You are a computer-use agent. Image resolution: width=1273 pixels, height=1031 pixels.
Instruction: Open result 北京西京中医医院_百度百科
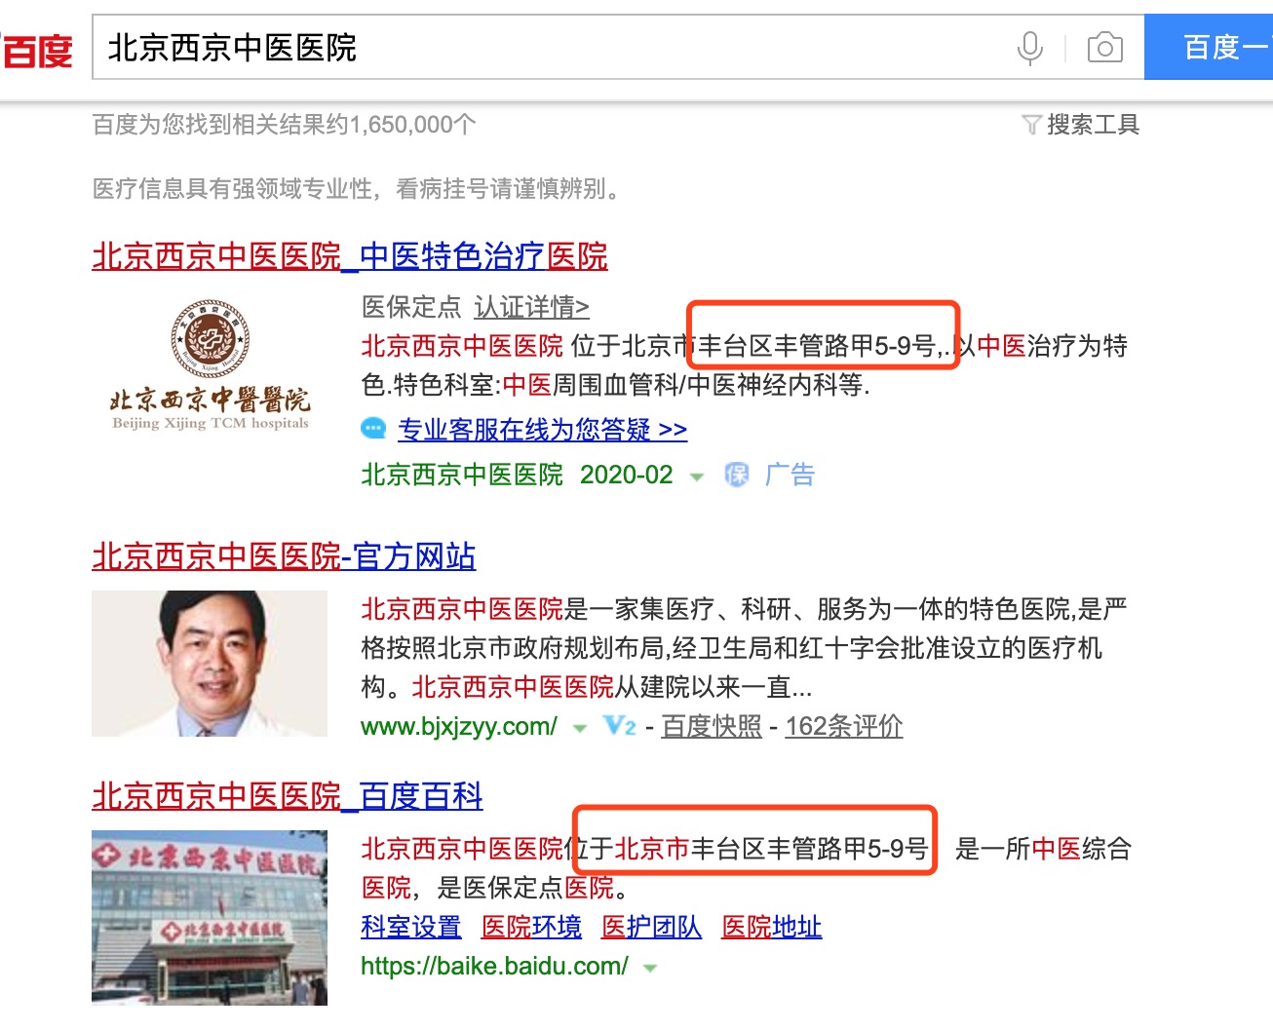(x=288, y=796)
